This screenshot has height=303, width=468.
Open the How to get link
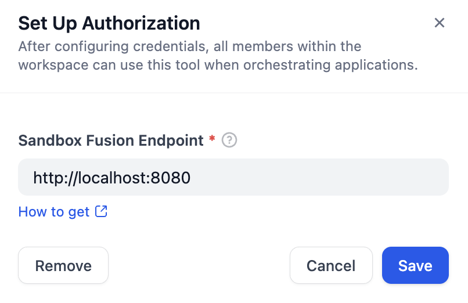[x=54, y=212]
